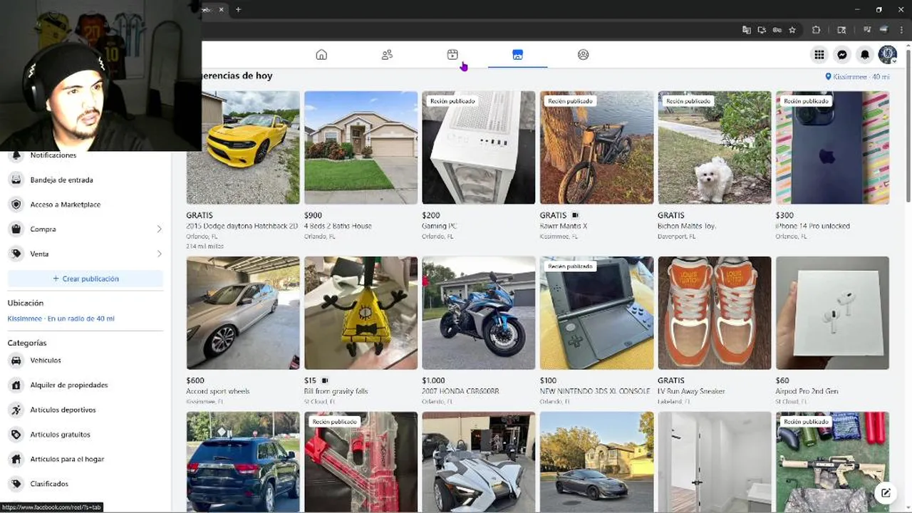Open the Facebook apps grid menu

[x=819, y=55]
